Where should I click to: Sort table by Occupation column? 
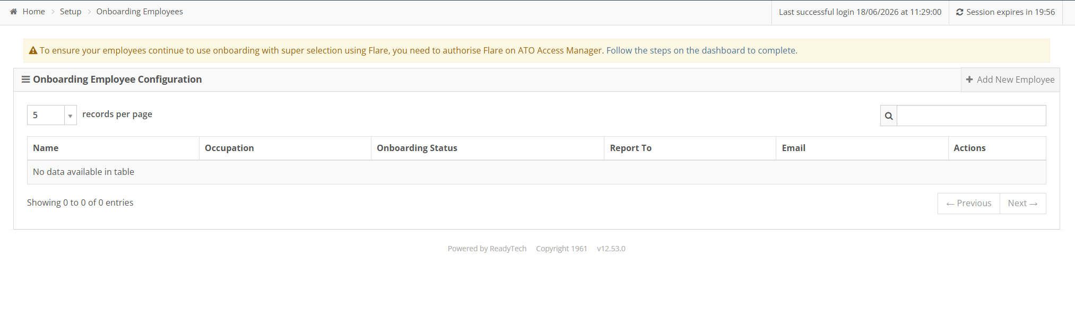tap(285, 148)
